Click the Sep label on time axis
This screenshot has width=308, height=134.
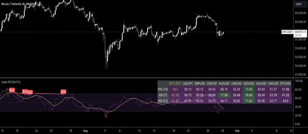(x=237, y=130)
